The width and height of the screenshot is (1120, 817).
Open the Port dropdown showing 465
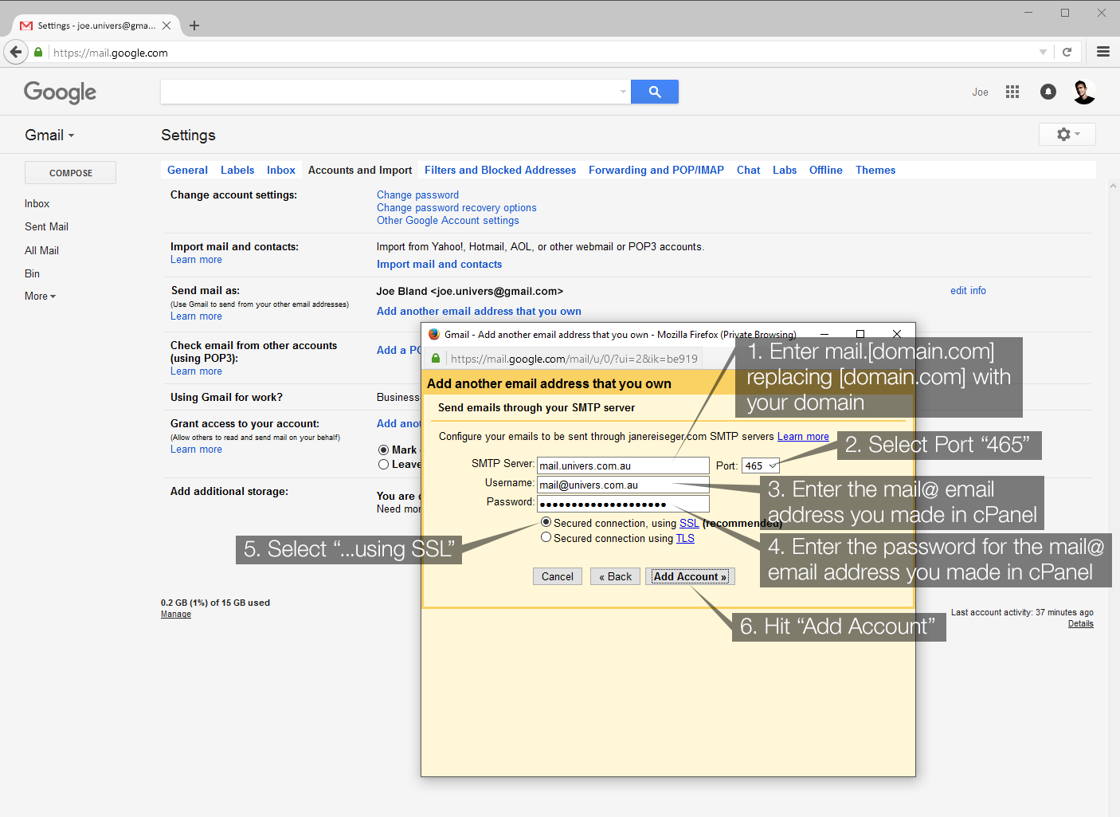click(x=761, y=465)
